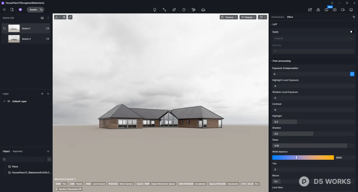The image size is (358, 192).
Task: Open the render queue inbox icon
Action: 351,10
